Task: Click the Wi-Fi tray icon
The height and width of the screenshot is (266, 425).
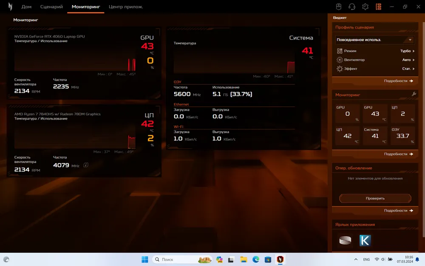Action: 377,260
